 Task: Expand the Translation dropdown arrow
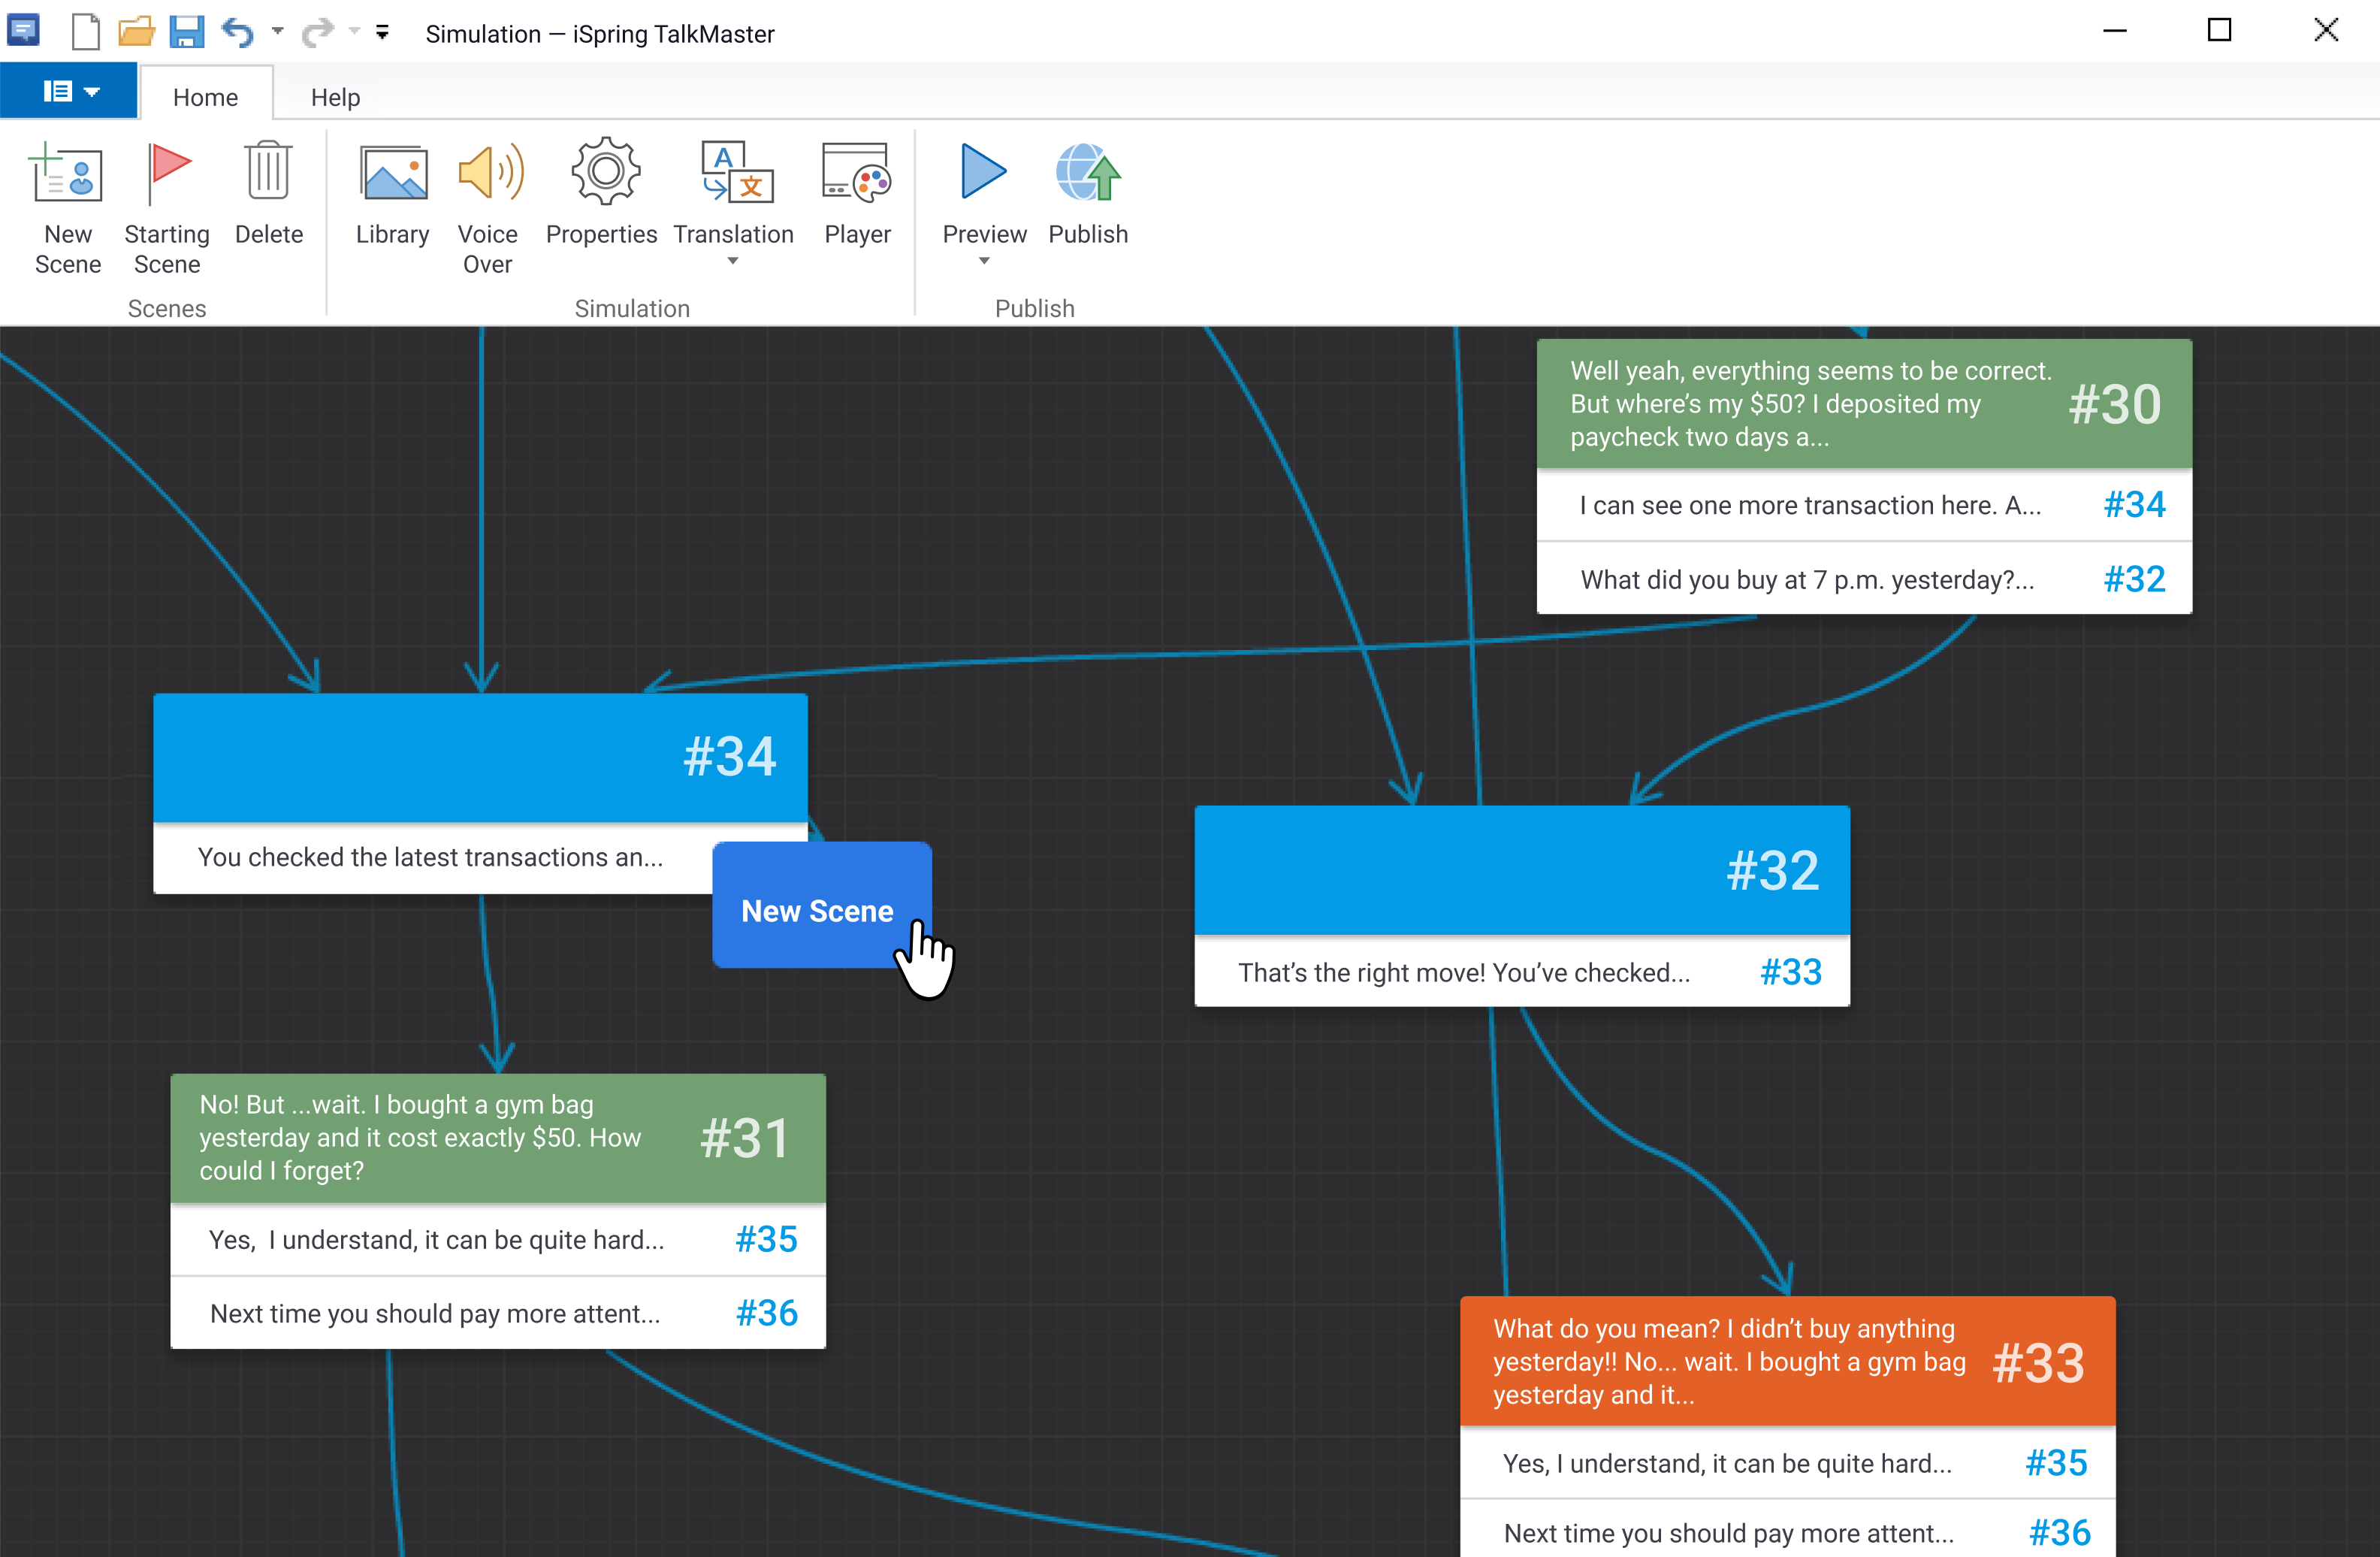[733, 261]
